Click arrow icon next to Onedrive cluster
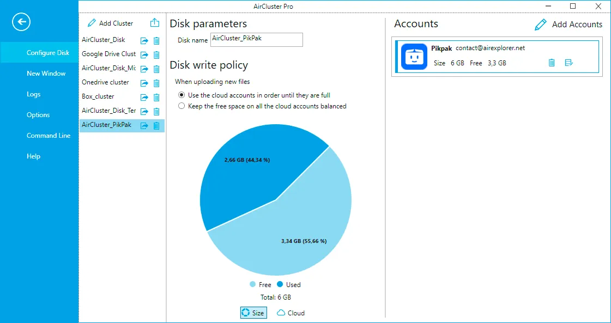This screenshot has width=611, height=323. coord(144,83)
